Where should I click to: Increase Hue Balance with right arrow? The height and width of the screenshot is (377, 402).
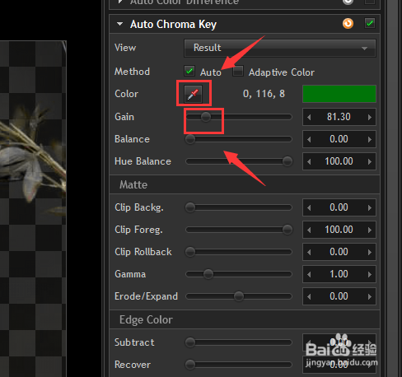click(x=370, y=161)
